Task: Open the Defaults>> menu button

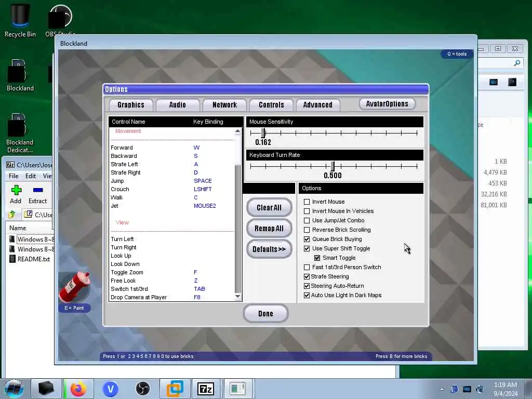Action: click(269, 249)
